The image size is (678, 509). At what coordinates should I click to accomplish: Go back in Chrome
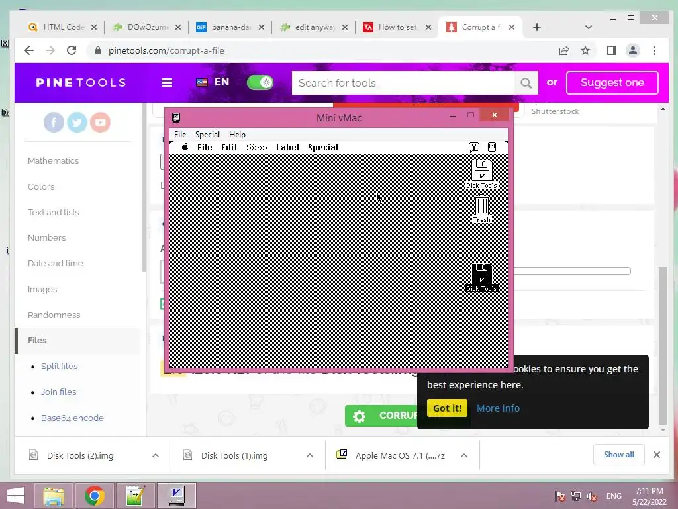(x=29, y=50)
